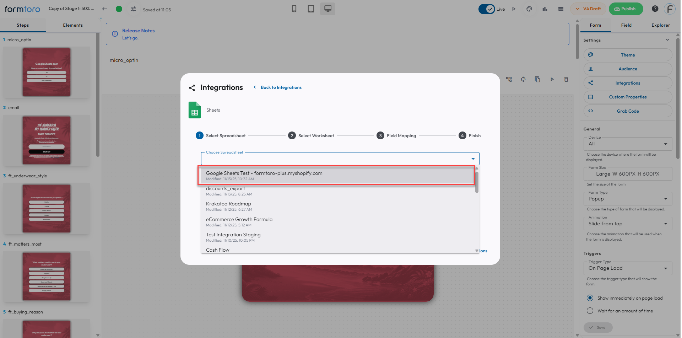The width and height of the screenshot is (682, 338).
Task: Open the Form Type Popup dropdown
Action: click(x=628, y=199)
